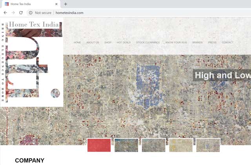The height and width of the screenshot is (165, 251).
Task: Reload the page with refresh icon
Action: [21, 13]
